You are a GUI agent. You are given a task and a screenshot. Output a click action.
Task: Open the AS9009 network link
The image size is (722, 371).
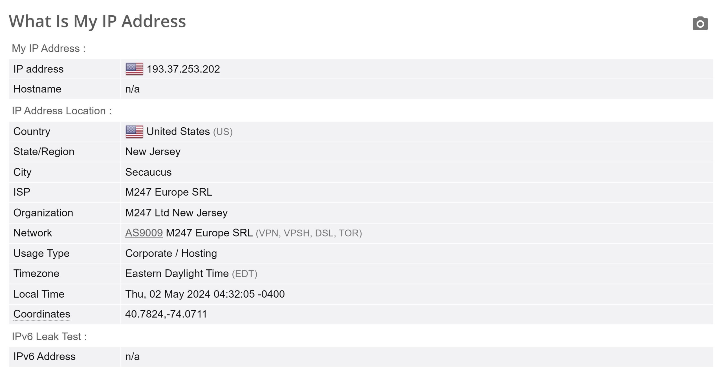144,233
